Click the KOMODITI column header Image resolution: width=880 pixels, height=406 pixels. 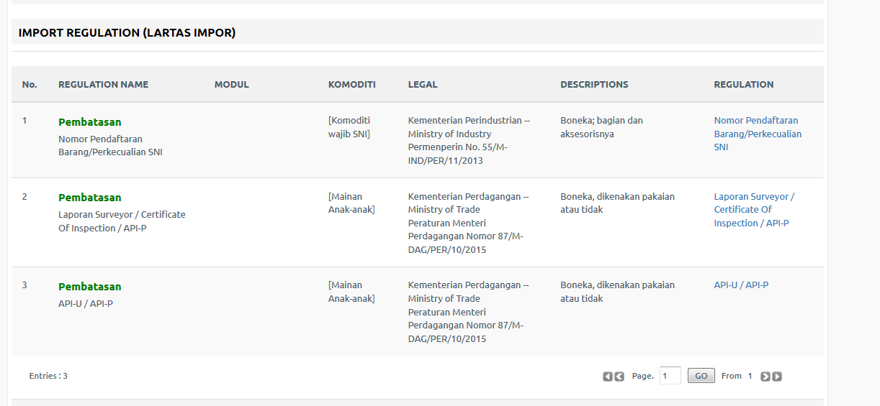tap(352, 85)
